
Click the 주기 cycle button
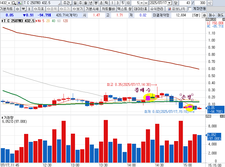coord(65,9)
